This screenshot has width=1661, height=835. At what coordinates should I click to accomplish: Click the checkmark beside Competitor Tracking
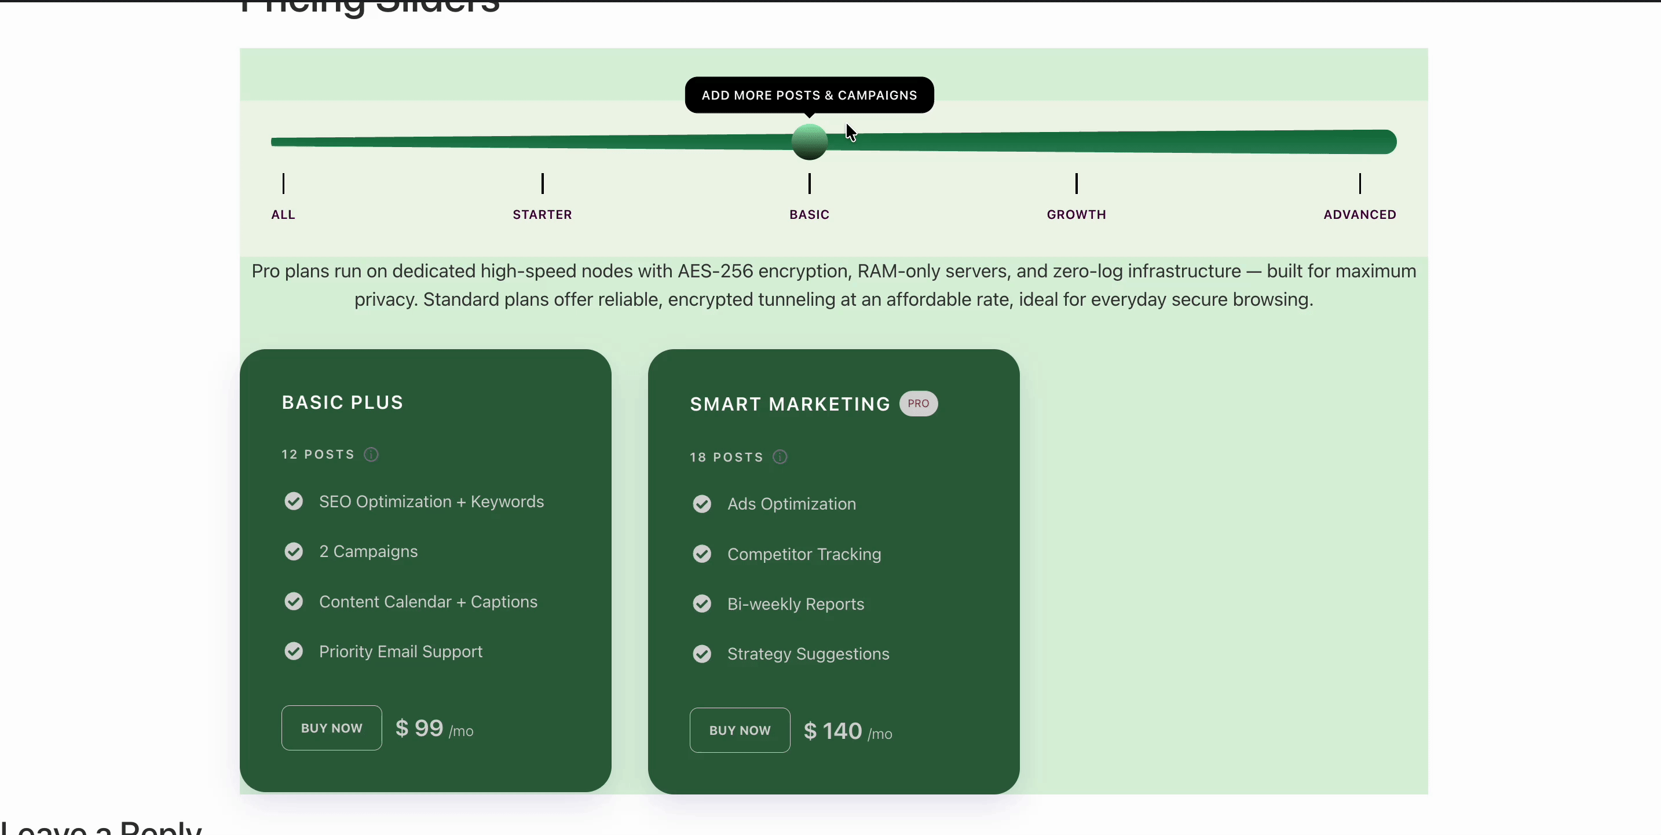[702, 554]
